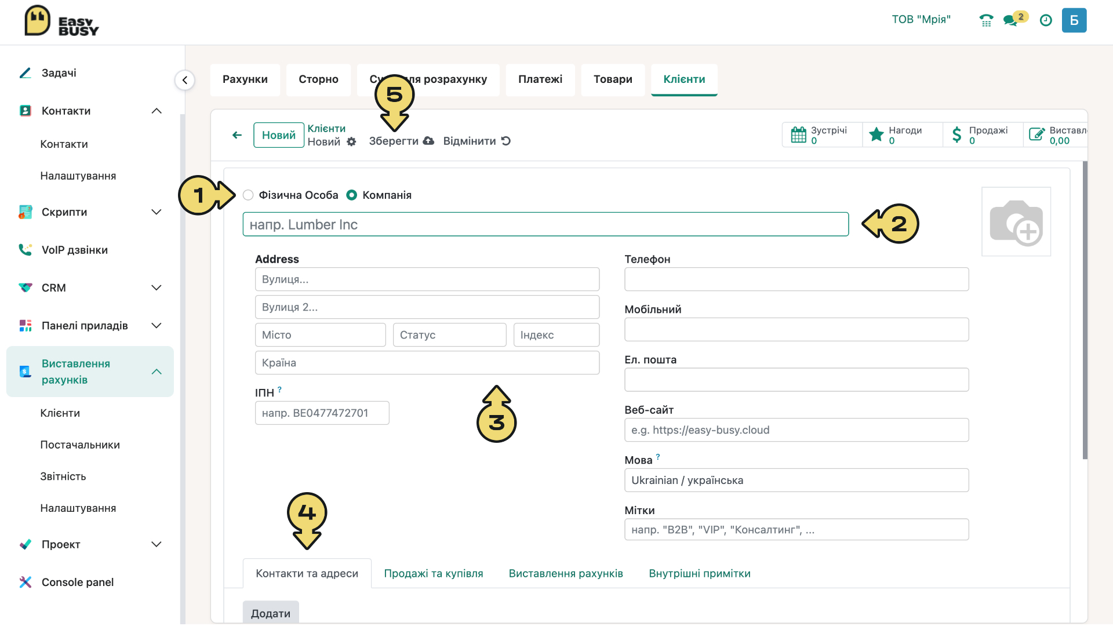Click the Задачі pencil icon in the sidebar
The width and height of the screenshot is (1113, 626).
pyautogui.click(x=26, y=73)
